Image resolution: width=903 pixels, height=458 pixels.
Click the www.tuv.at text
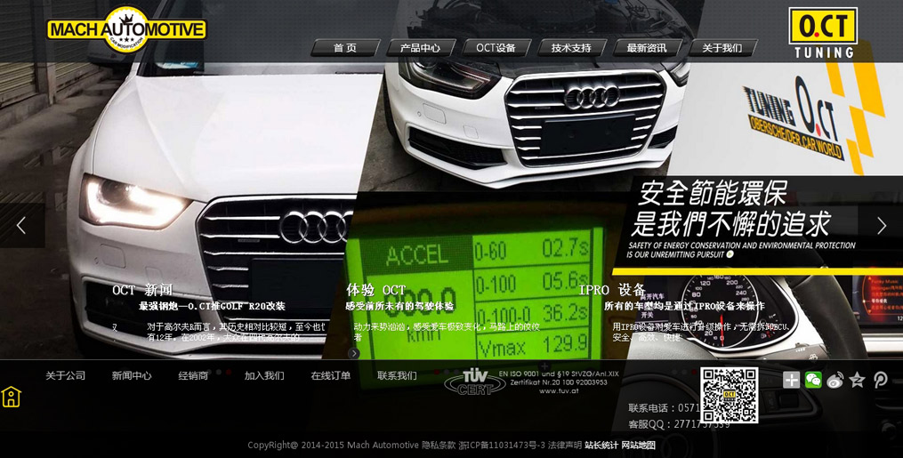[559, 391]
